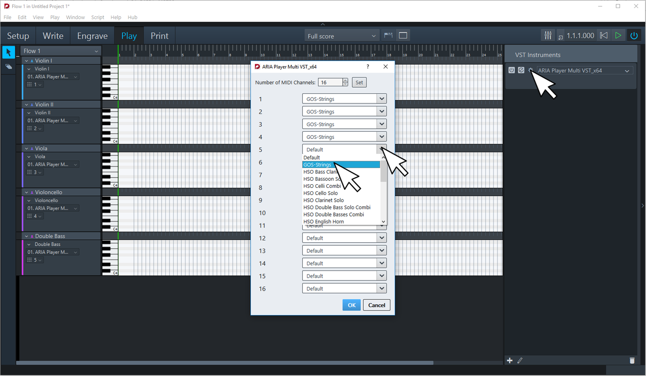Cancel the ARIA Player Multi dialog
646x376 pixels.
click(376, 305)
